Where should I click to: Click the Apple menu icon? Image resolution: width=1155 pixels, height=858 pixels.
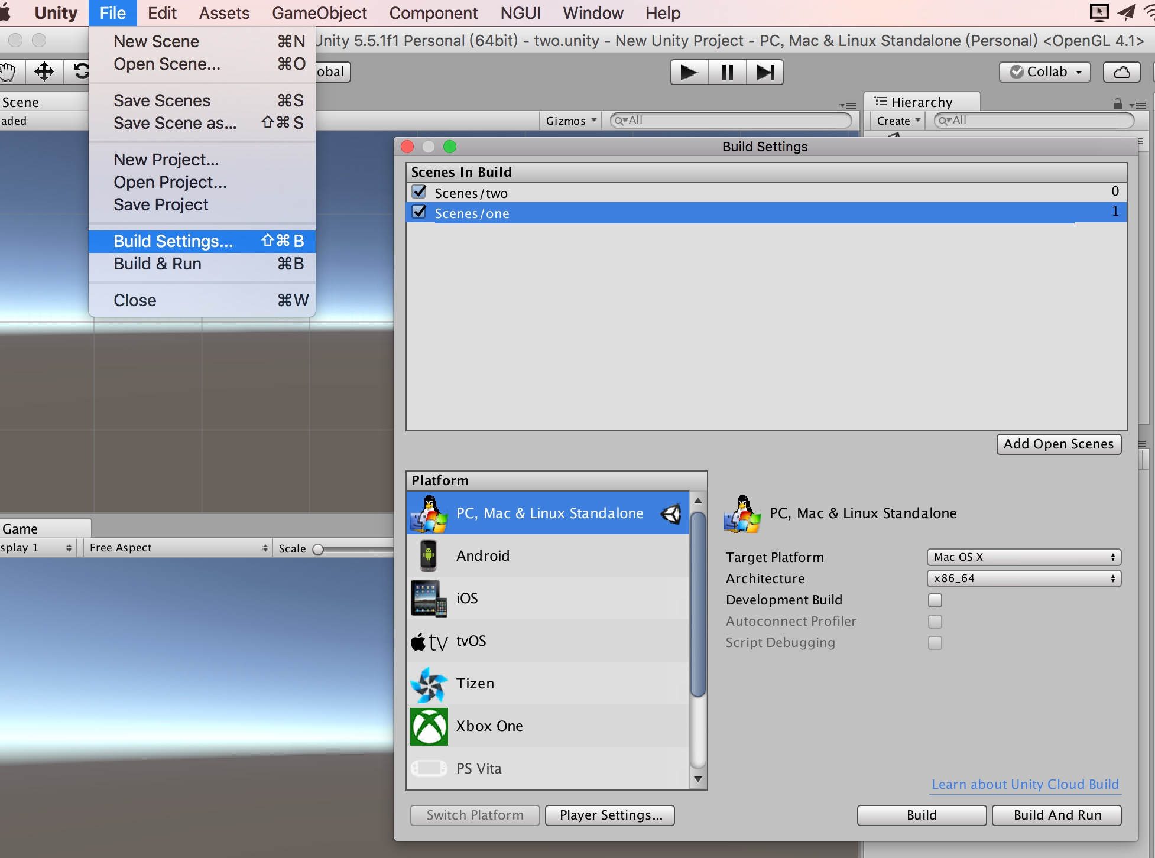(x=5, y=12)
